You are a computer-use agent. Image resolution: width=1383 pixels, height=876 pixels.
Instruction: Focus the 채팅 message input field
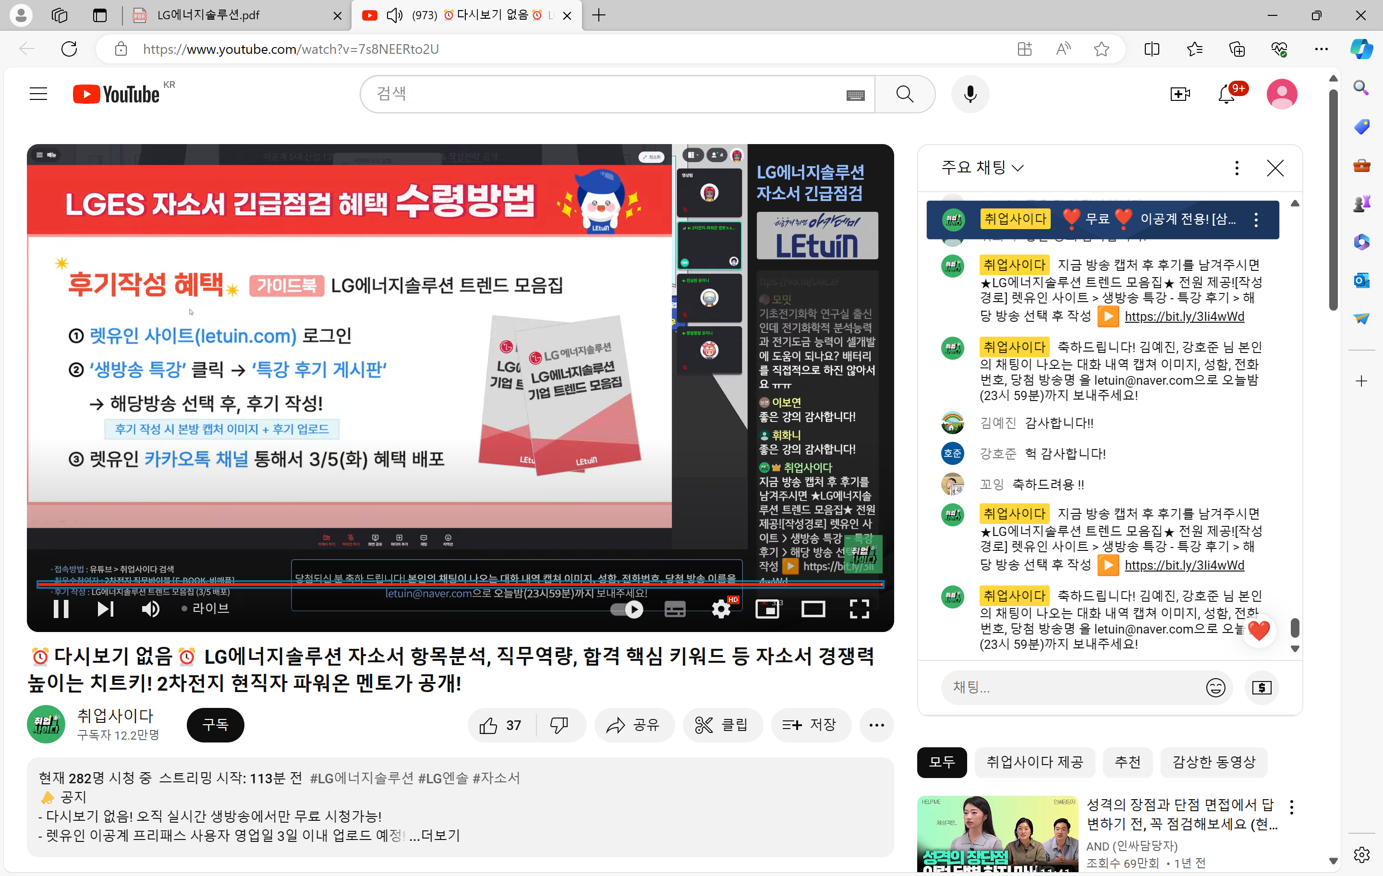point(1074,687)
